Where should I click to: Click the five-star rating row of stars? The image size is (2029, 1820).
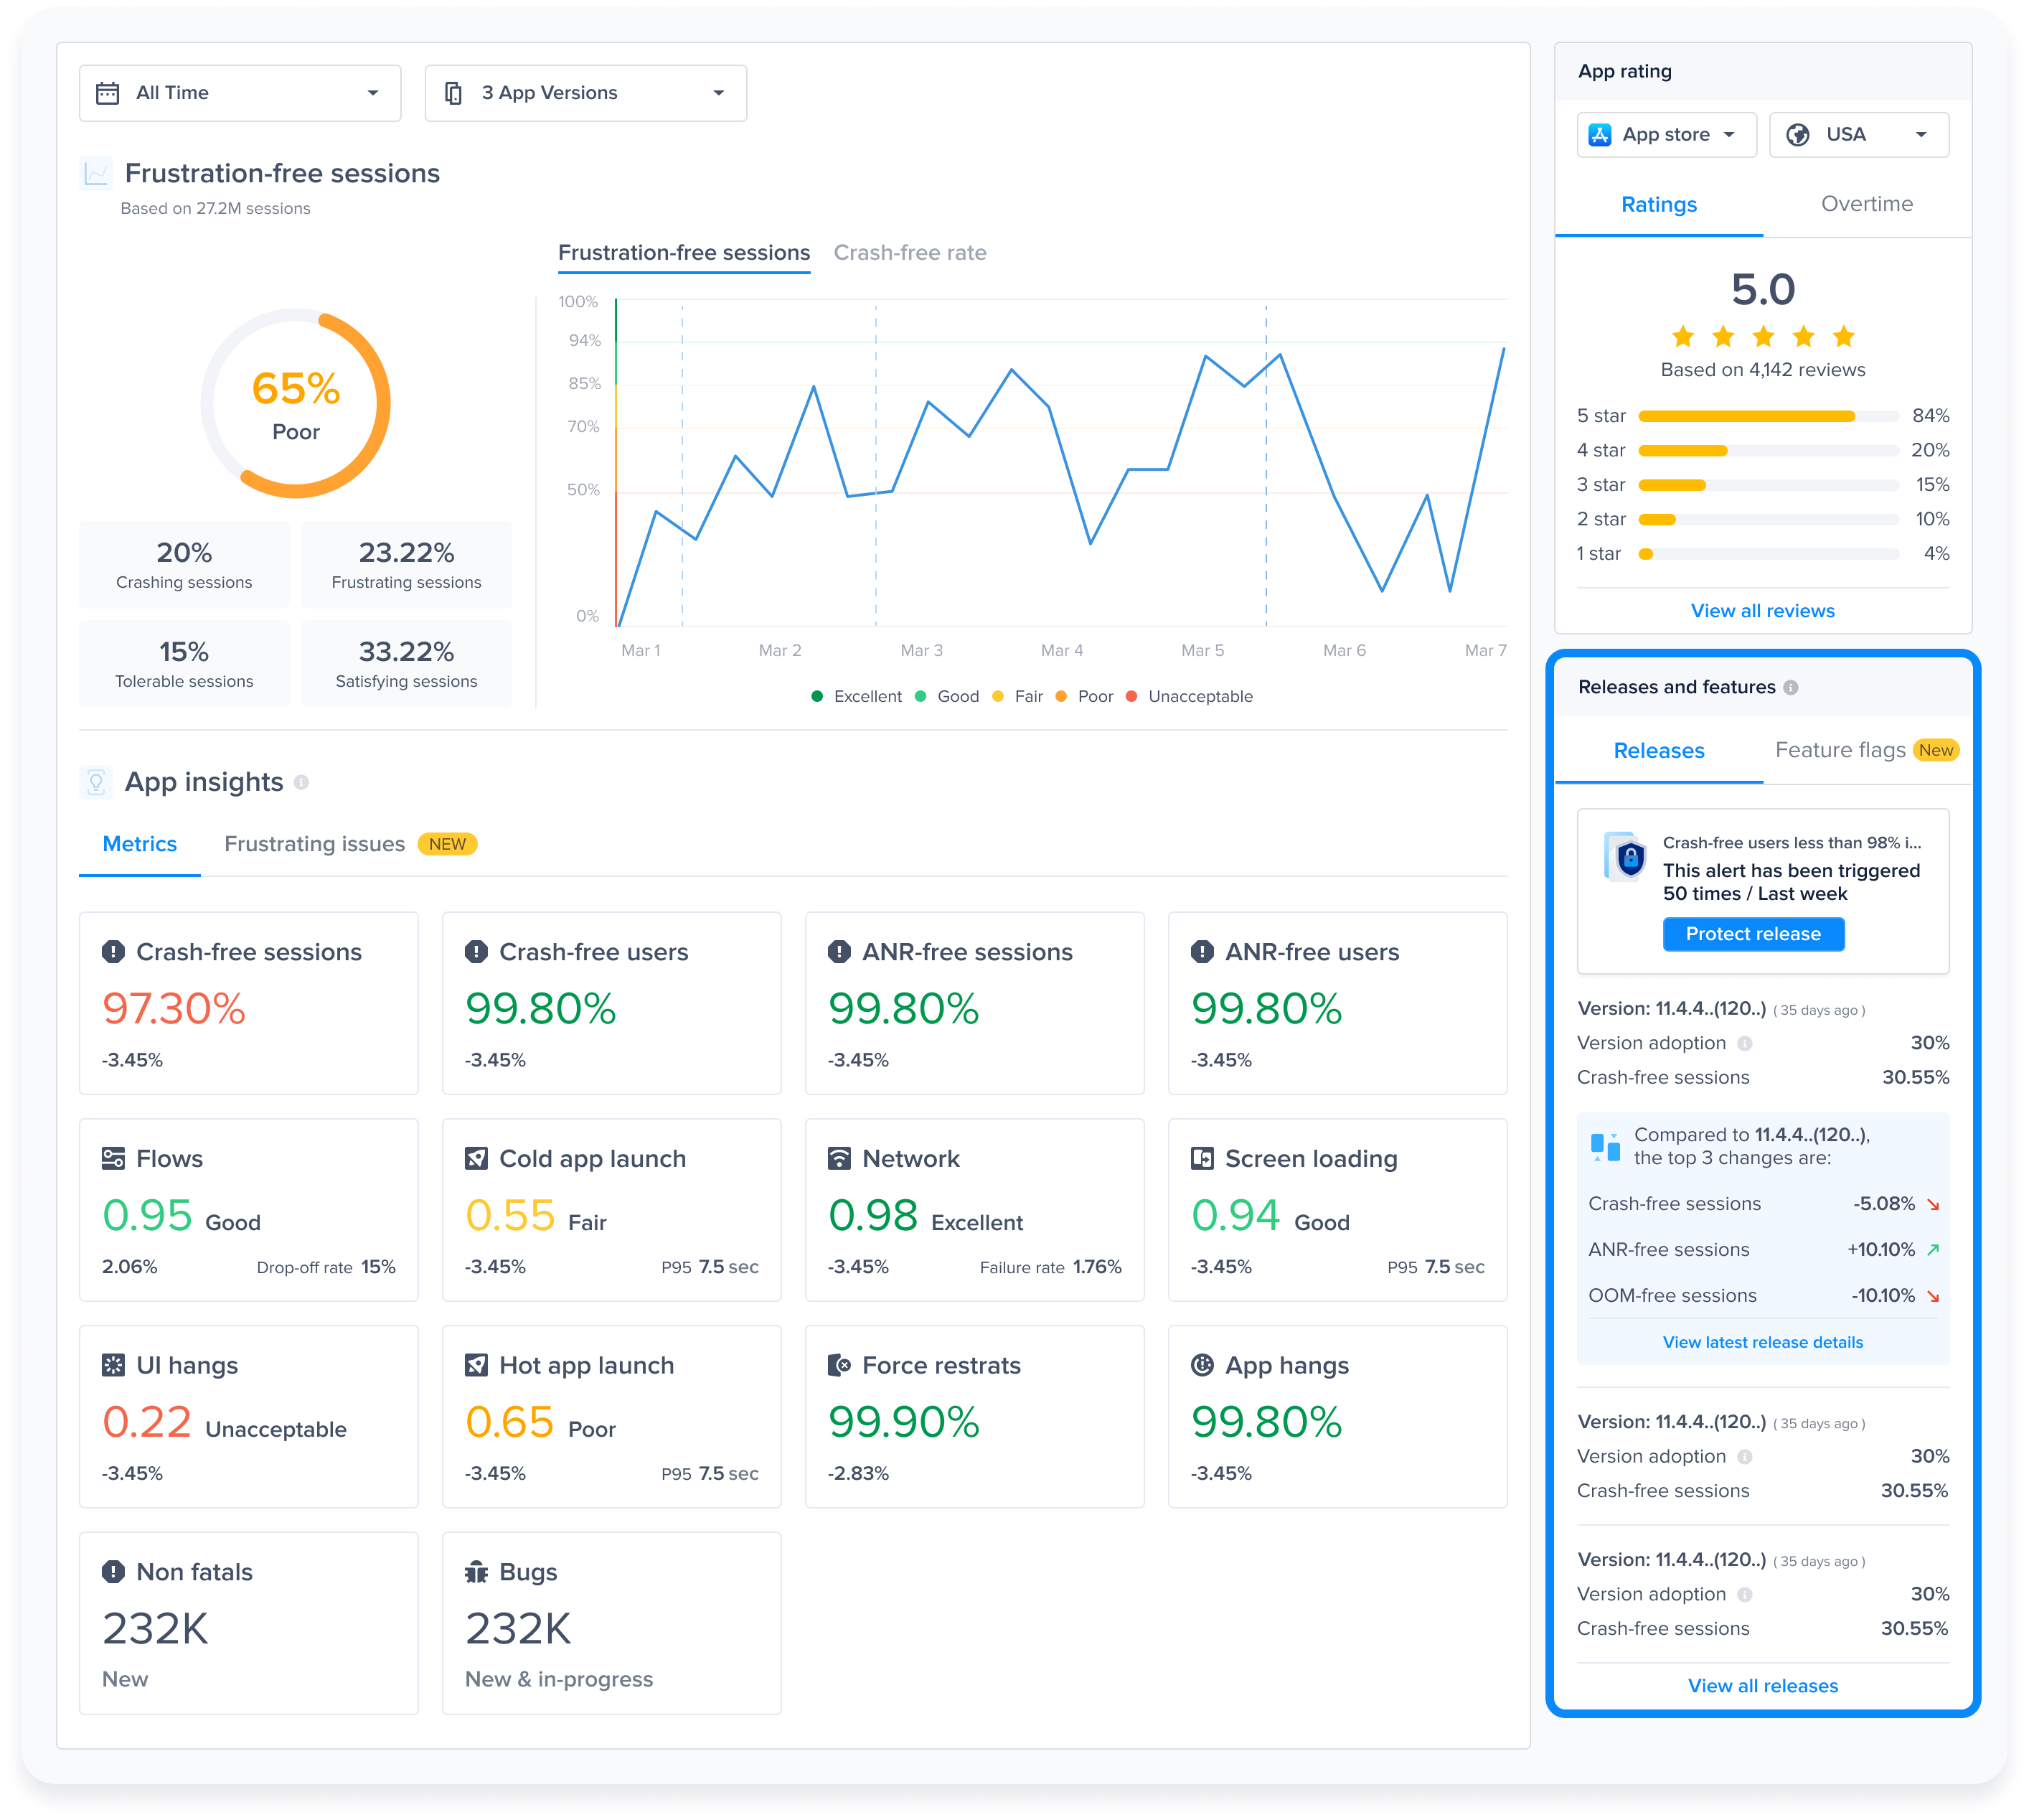pyautogui.click(x=1762, y=336)
